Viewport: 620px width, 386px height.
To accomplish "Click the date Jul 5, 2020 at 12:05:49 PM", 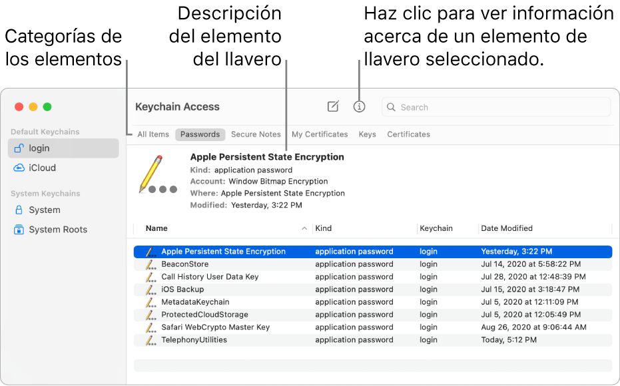I will pos(531,315).
